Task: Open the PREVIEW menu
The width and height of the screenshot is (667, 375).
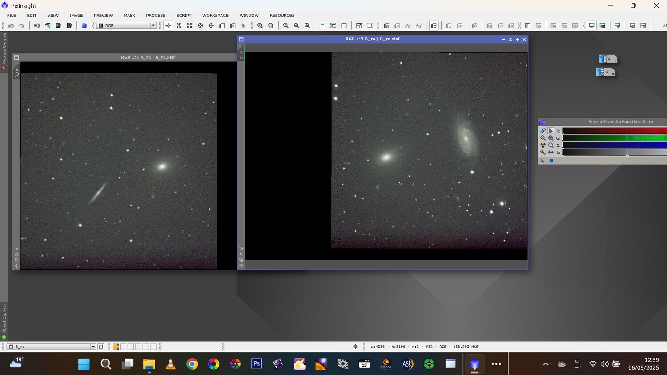Action: [103, 16]
